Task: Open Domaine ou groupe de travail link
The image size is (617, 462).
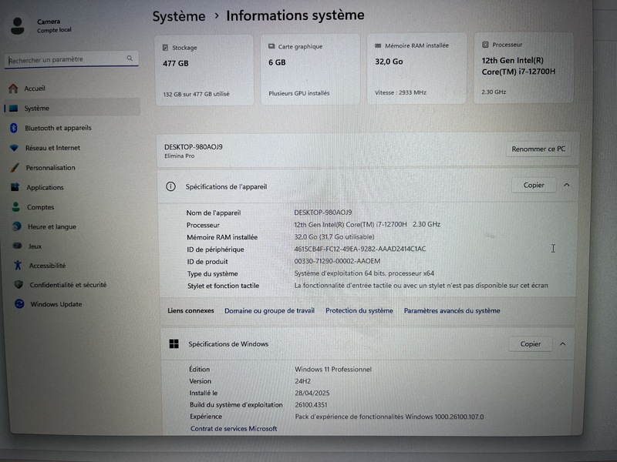Action: pos(269,310)
